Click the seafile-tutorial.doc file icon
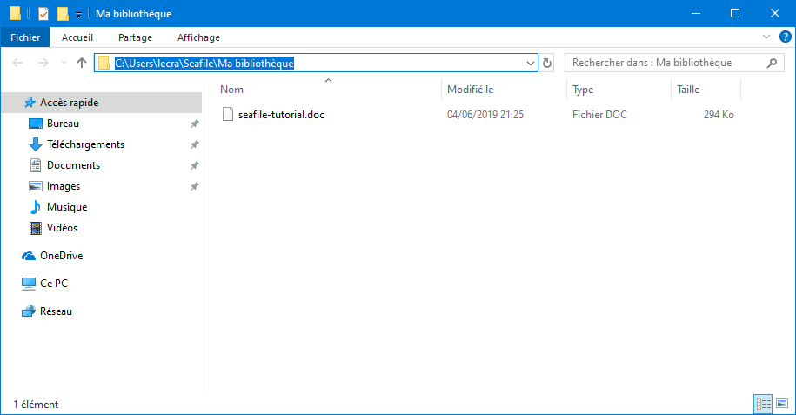The width and height of the screenshot is (796, 415). 228,114
